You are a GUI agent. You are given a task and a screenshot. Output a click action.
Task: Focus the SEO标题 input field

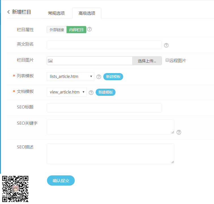point(104,108)
